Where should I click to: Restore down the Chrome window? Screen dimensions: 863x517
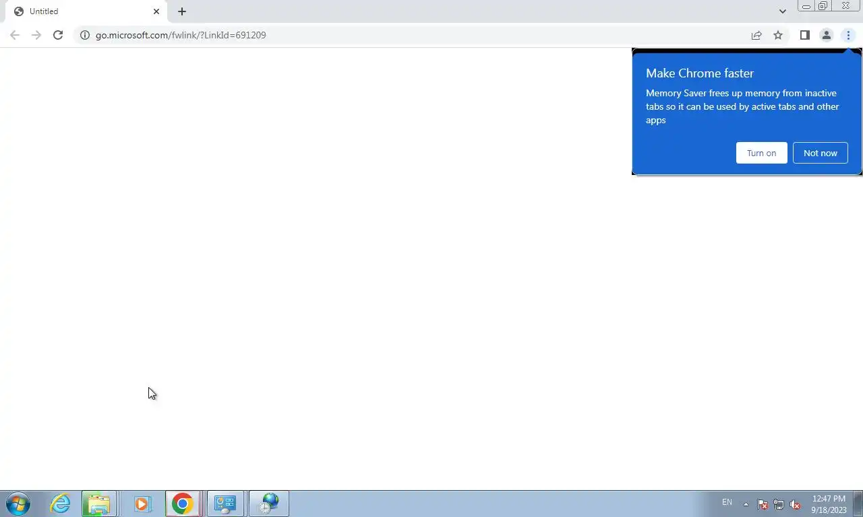pyautogui.click(x=823, y=6)
